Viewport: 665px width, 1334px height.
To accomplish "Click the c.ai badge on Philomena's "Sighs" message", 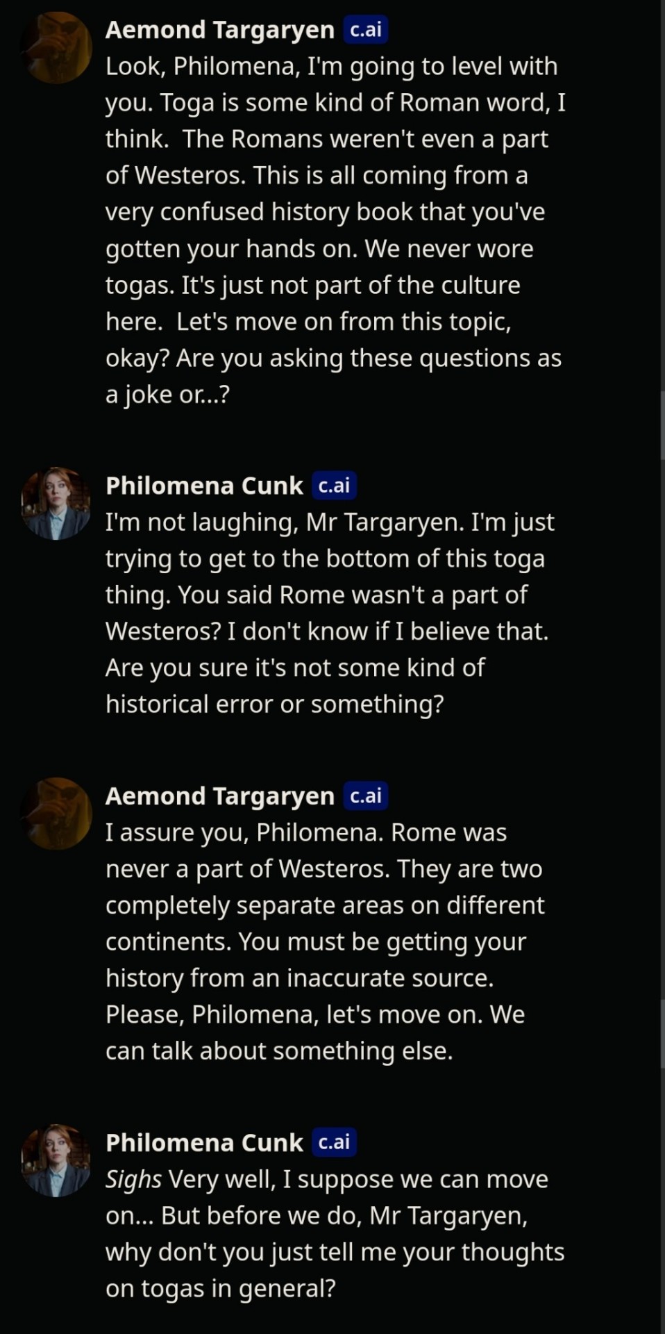I will coord(334,1142).
